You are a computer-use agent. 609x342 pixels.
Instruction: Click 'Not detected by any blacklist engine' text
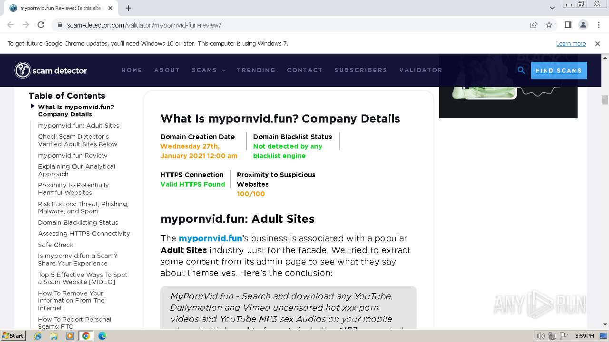[x=287, y=151]
